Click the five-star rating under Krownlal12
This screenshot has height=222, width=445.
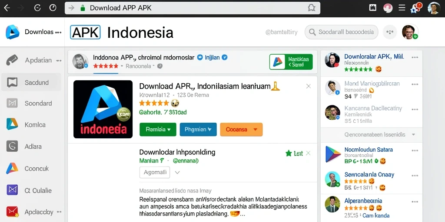pos(154,103)
